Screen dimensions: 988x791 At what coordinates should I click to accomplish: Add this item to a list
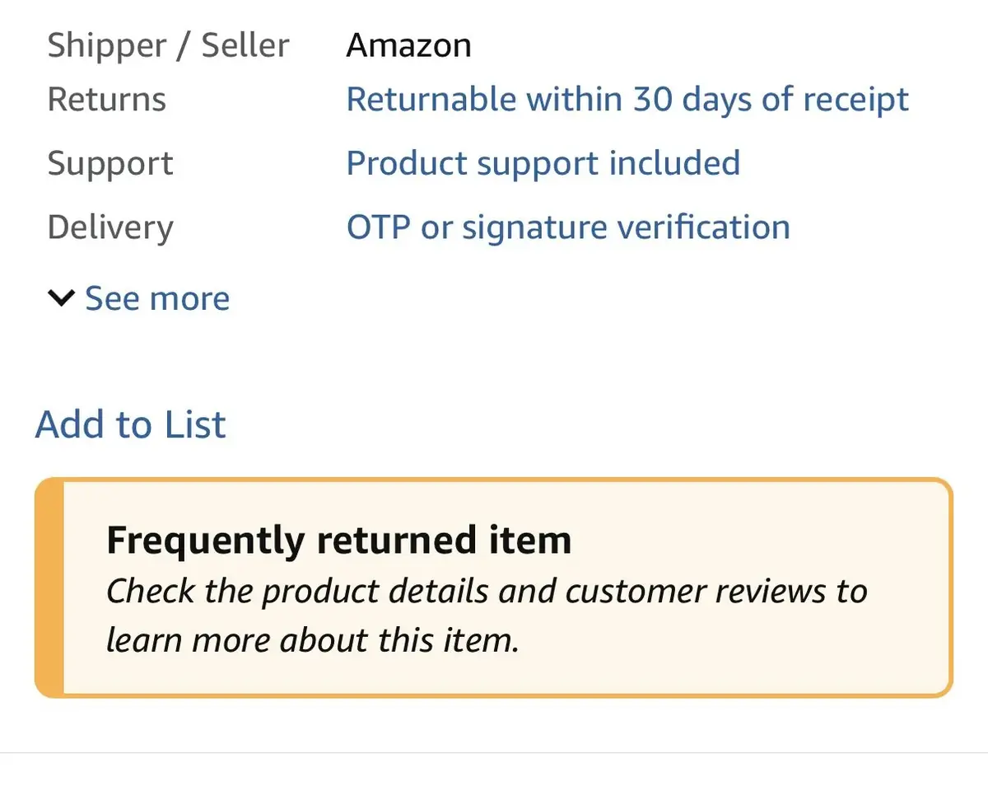[x=130, y=424]
